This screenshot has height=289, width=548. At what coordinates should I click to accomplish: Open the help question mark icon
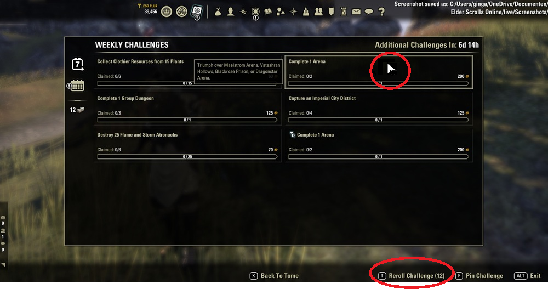click(x=381, y=12)
